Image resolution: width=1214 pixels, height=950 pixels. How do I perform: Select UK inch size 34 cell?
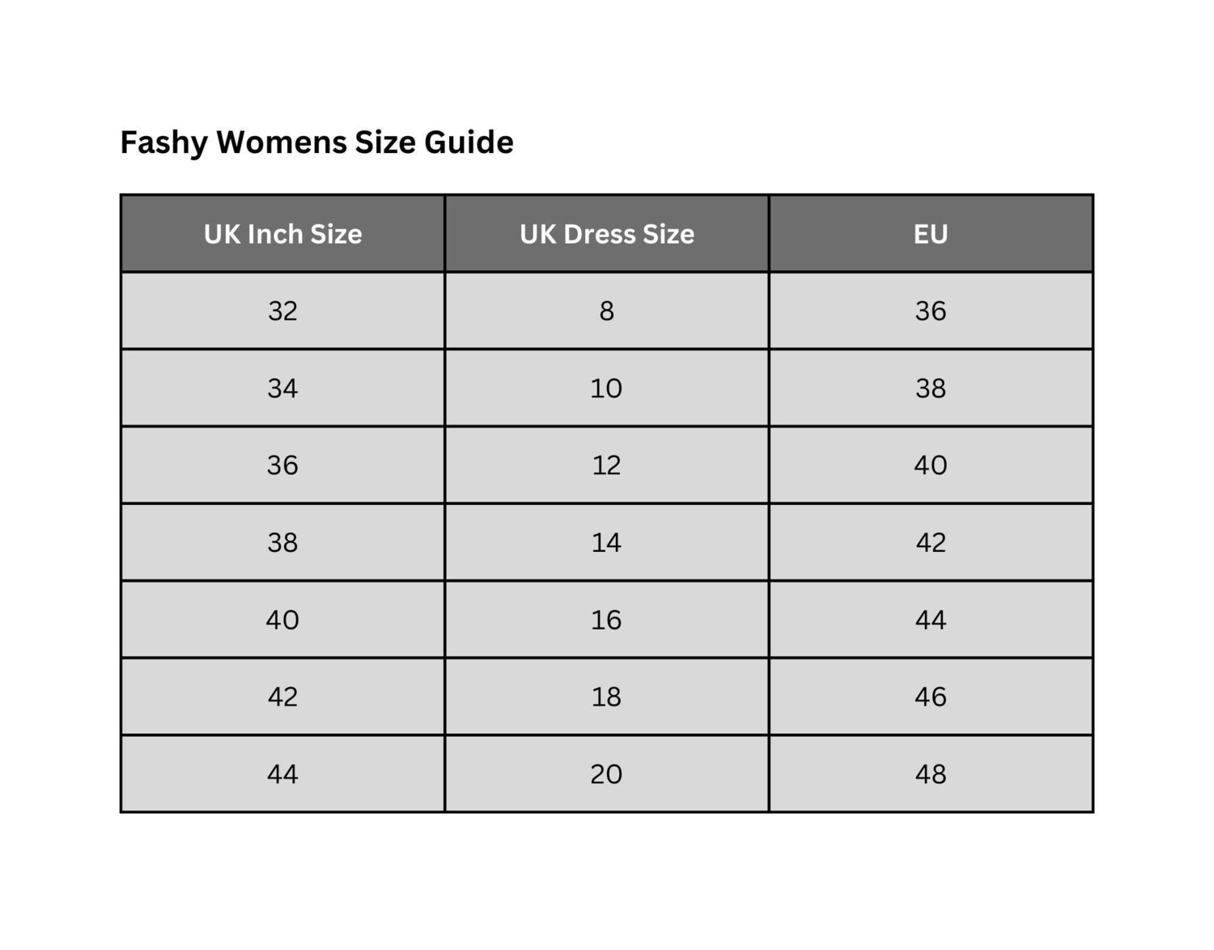coord(282,388)
